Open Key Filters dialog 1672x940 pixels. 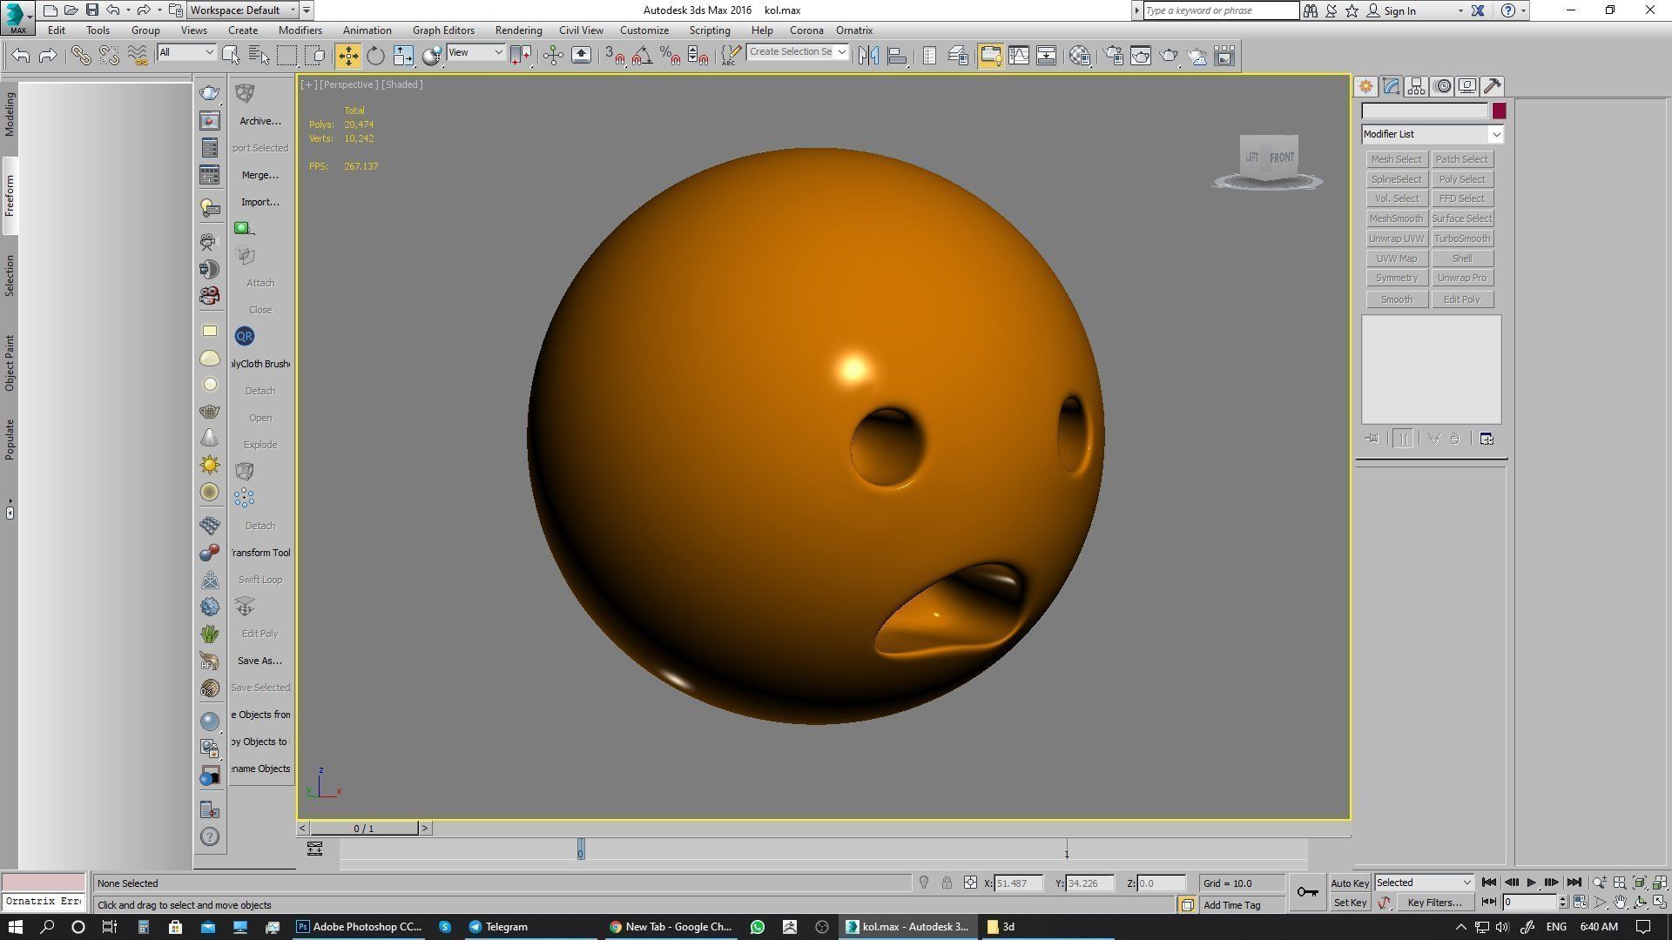1434,903
